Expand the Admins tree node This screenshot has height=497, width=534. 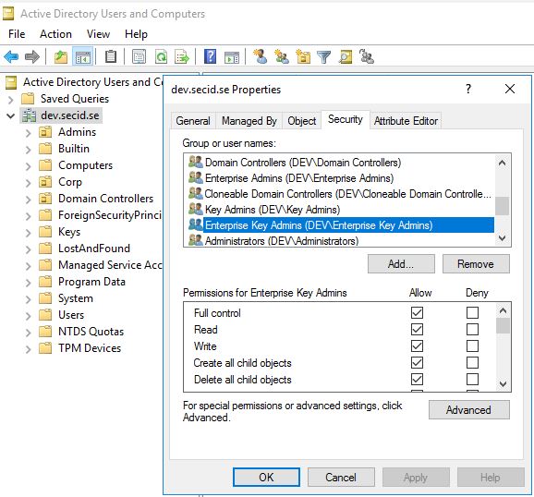point(29,133)
